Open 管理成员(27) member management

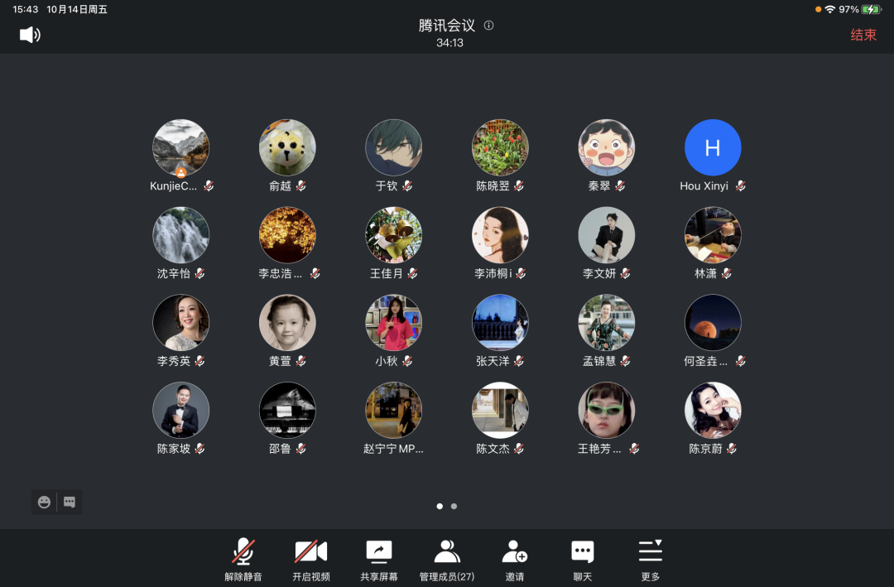(x=447, y=559)
